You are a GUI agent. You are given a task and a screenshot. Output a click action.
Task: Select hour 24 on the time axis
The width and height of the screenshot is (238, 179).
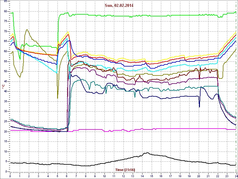236,176
